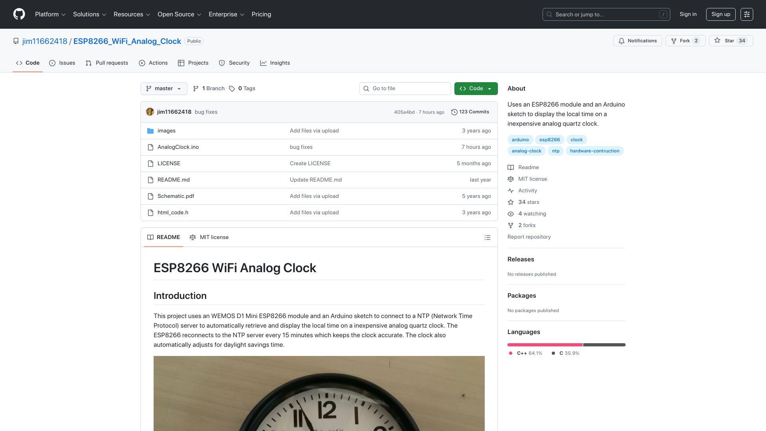Viewport: 766px width, 431px height.
Task: Click Sign in
Action: point(688,14)
